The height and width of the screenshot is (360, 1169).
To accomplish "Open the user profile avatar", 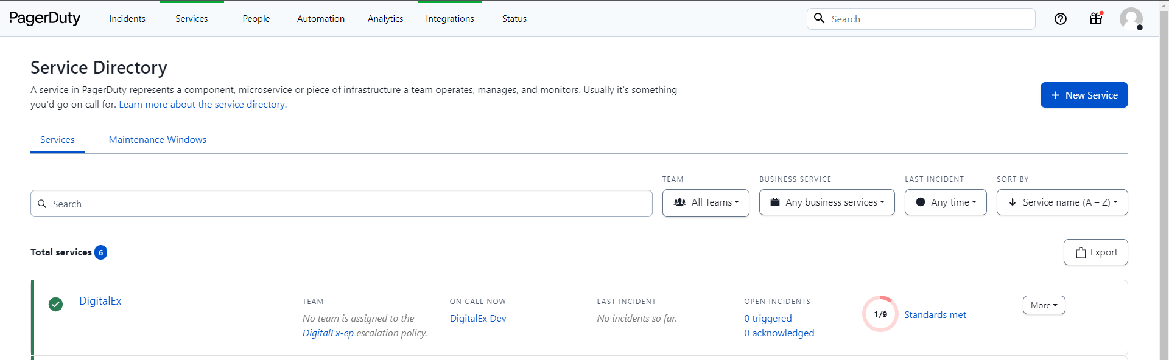I will point(1131,19).
